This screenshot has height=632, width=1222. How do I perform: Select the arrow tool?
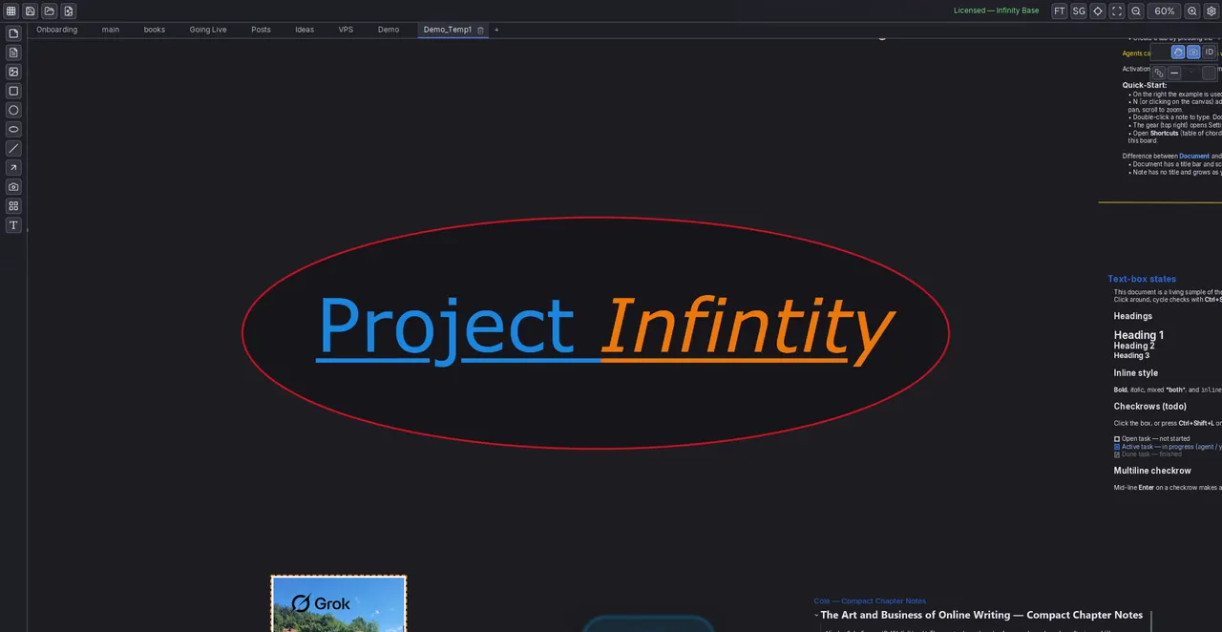tap(13, 167)
